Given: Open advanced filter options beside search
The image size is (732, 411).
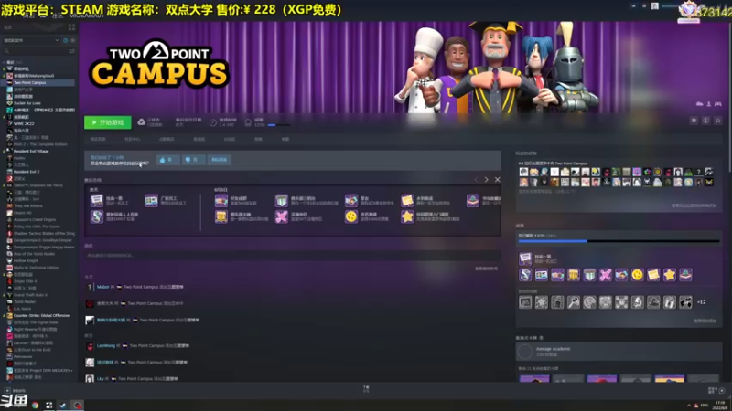Looking at the screenshot, I should pos(72,51).
